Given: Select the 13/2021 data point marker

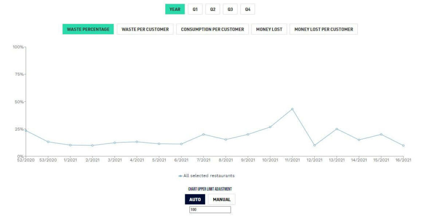Looking at the screenshot, I should [x=337, y=129].
